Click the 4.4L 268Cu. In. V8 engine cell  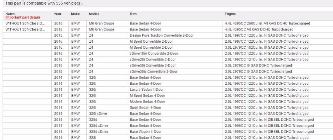tap(267, 23)
